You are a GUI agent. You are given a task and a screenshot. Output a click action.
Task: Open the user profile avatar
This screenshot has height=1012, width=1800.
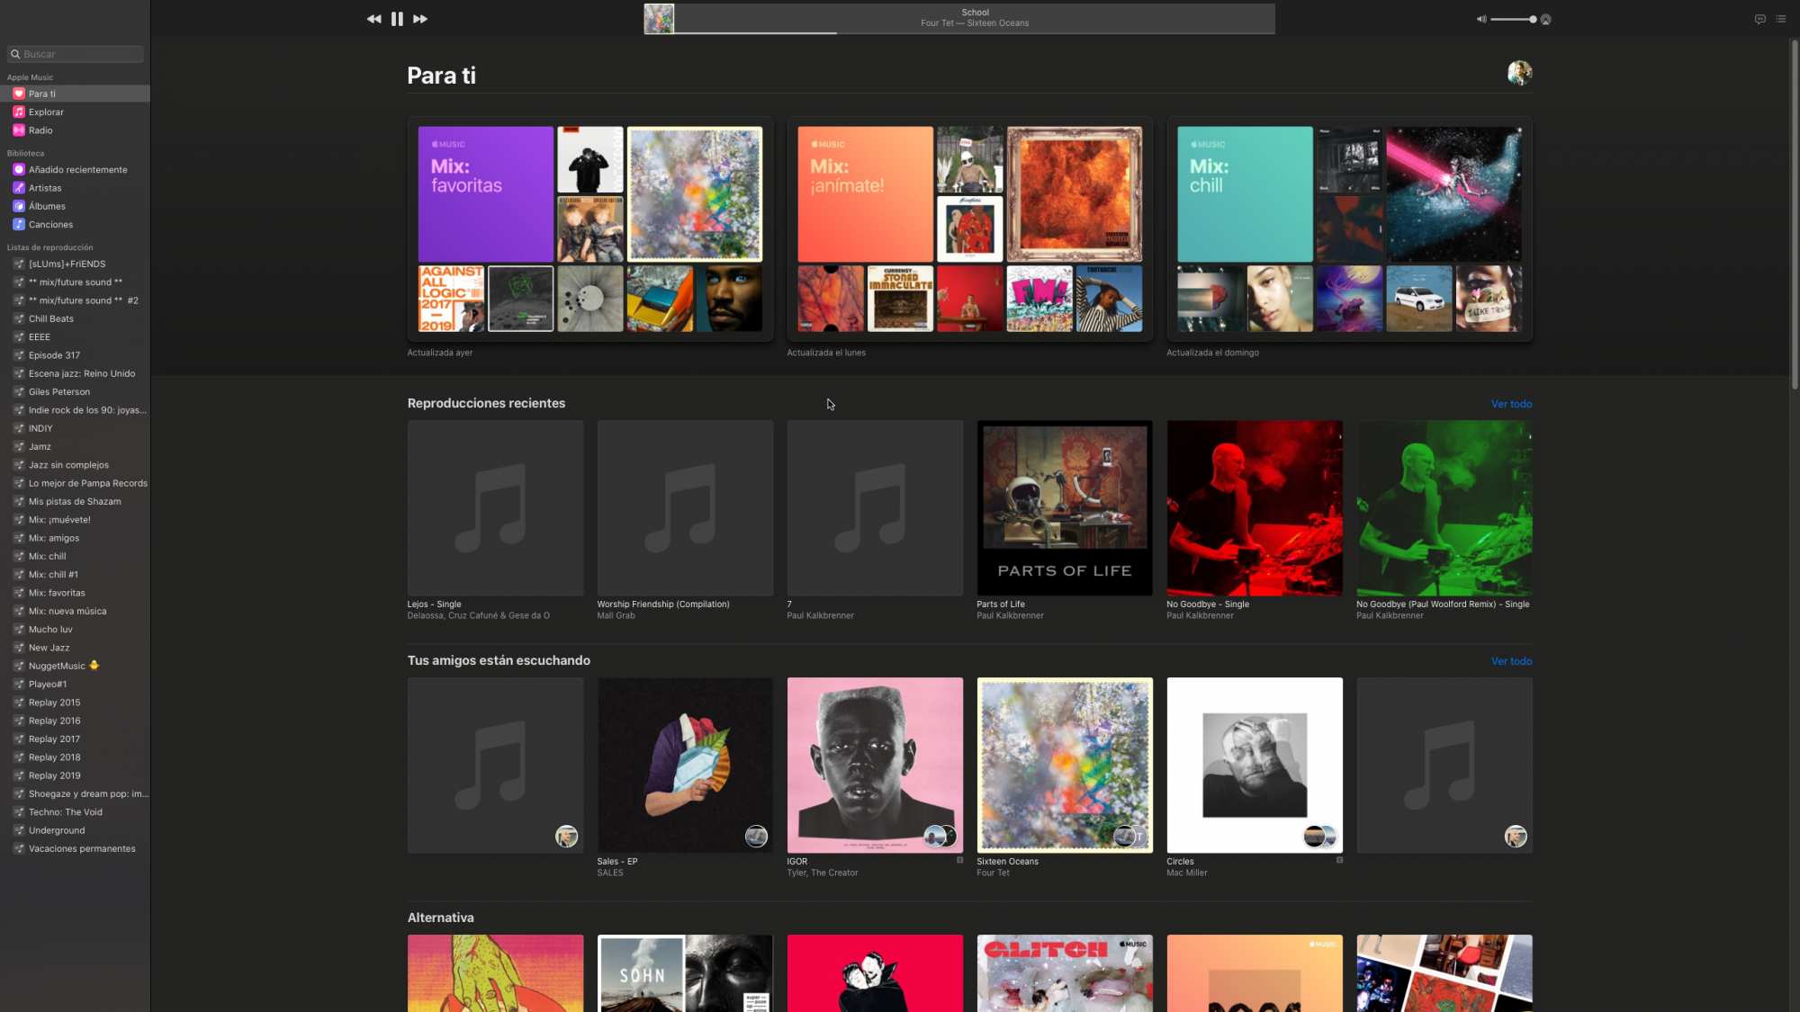[1519, 73]
